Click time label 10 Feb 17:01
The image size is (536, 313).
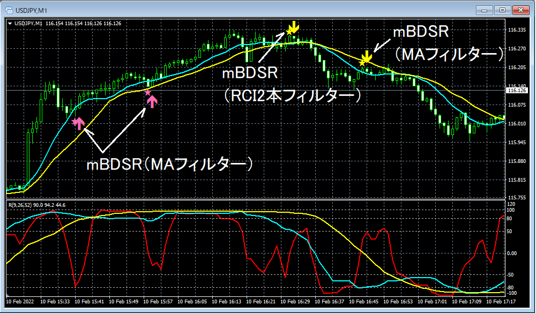pyautogui.click(x=433, y=302)
